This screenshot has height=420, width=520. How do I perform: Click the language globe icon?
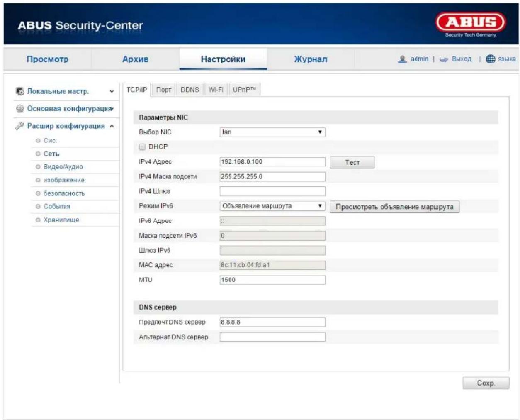pyautogui.click(x=491, y=59)
